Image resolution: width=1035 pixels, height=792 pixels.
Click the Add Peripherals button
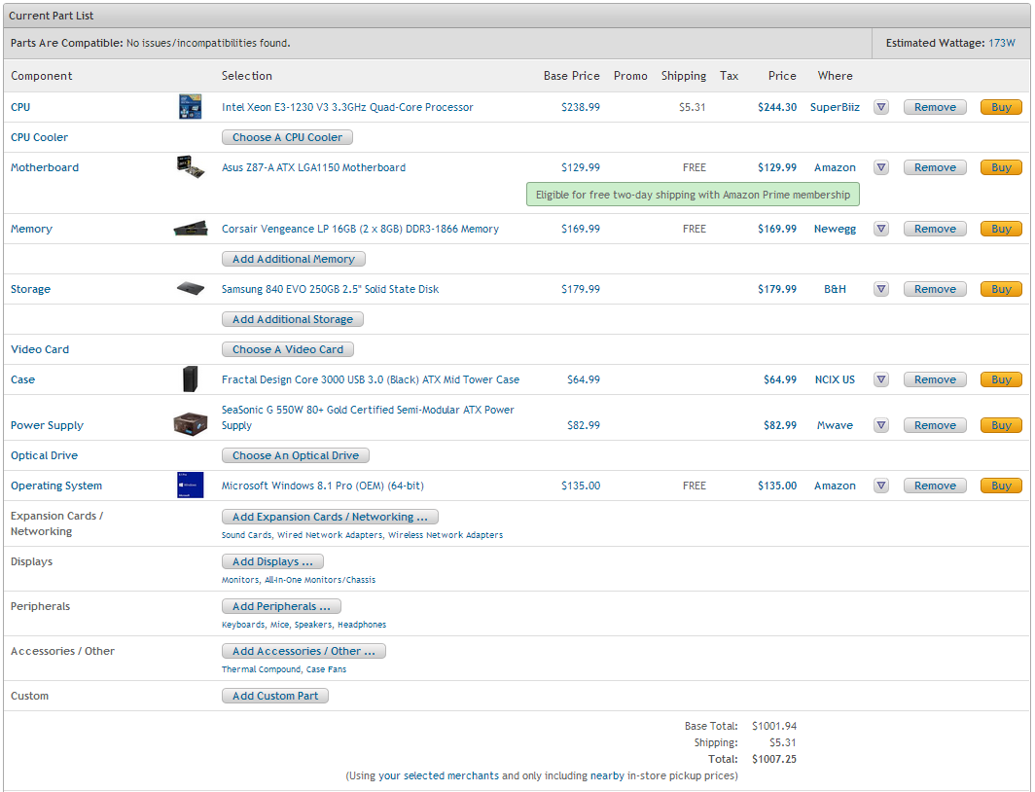281,606
